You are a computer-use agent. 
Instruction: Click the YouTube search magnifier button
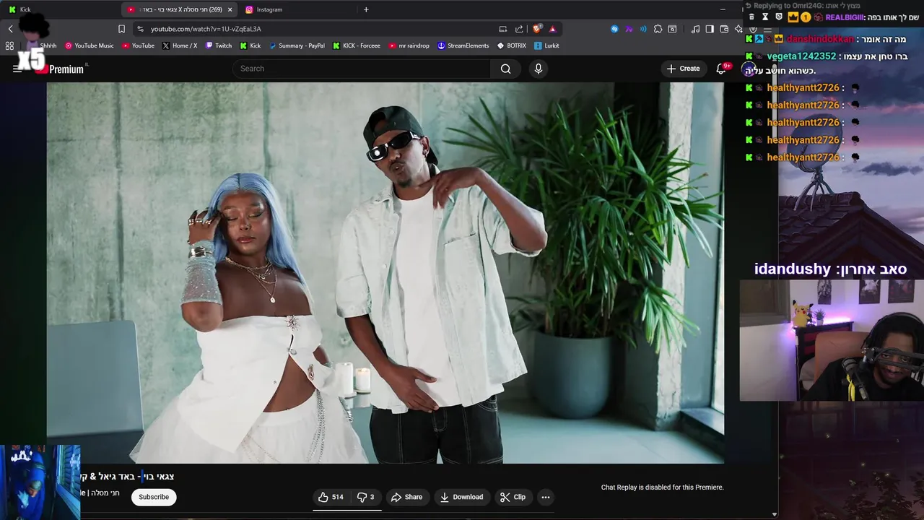pyautogui.click(x=505, y=69)
